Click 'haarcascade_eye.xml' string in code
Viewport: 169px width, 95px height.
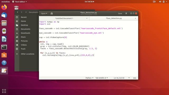point(91,33)
